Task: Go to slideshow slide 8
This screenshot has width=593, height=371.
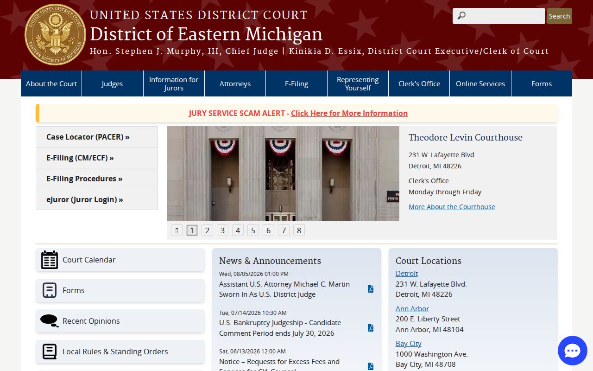Action: 299,230
